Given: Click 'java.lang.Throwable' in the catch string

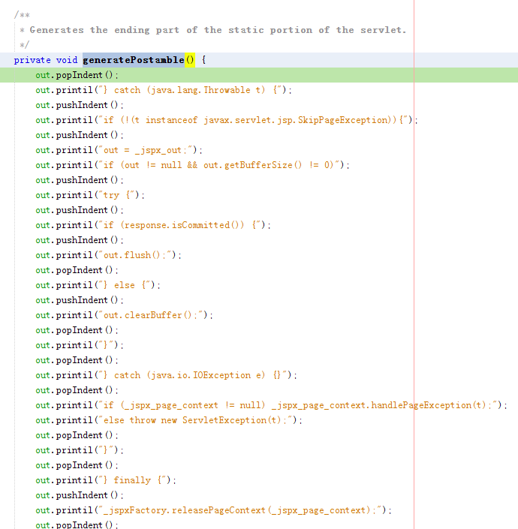Looking at the screenshot, I should tap(201, 90).
